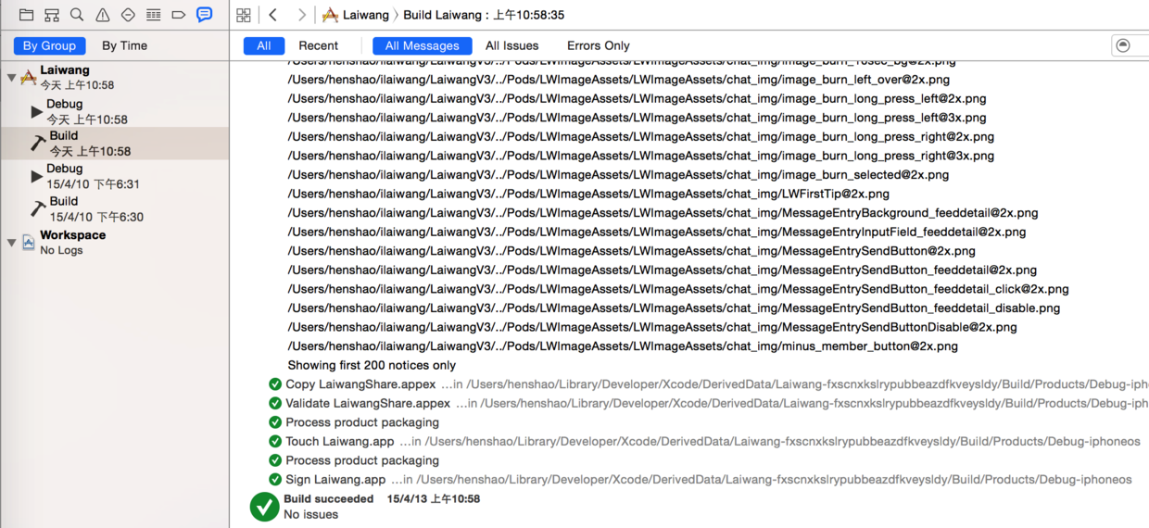Open the Breakpoint navigator tag icon

(179, 15)
